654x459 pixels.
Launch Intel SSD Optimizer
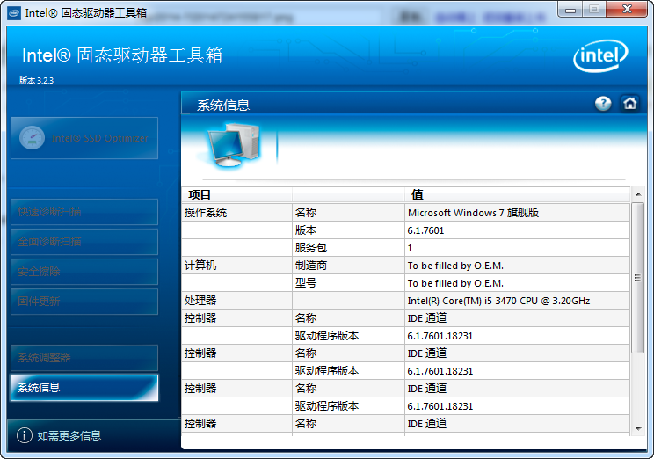(84, 138)
